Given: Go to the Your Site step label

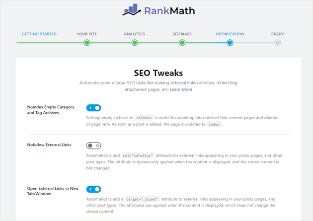Looking at the screenshot, I should point(87,34).
